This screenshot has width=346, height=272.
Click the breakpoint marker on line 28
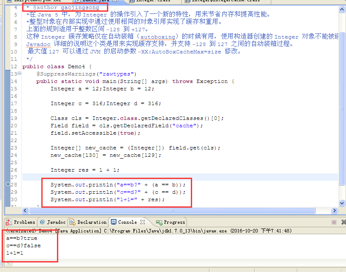click(8, 184)
